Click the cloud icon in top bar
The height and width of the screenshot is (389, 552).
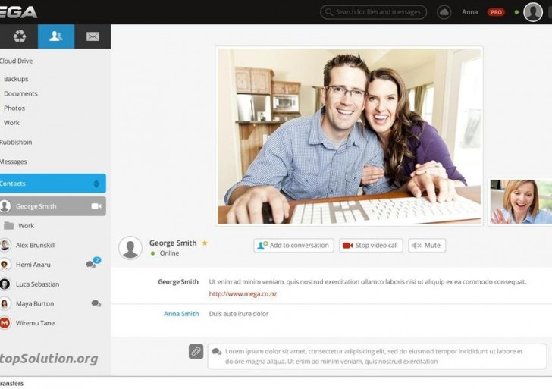pos(444,12)
